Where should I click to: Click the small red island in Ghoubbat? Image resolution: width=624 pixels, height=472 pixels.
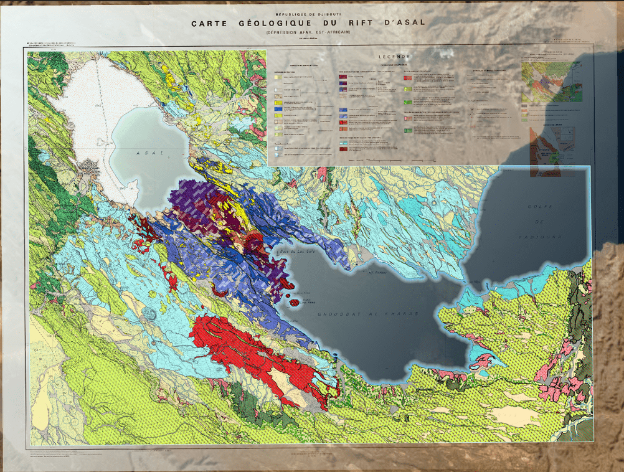[294, 303]
